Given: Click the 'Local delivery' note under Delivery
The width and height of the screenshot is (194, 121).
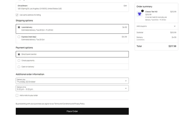Looking at the screenshot, I should pos(140,40).
